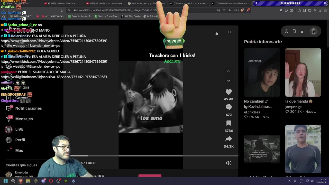Open the video's 672 comments

pyautogui.click(x=229, y=107)
